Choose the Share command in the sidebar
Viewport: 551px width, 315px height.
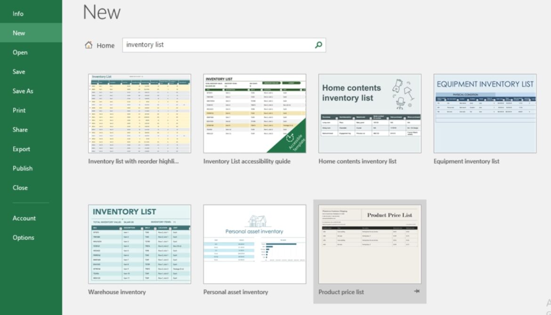point(20,129)
